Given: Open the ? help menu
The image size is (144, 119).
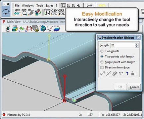Looking at the screenshot, I should pos(56,6).
